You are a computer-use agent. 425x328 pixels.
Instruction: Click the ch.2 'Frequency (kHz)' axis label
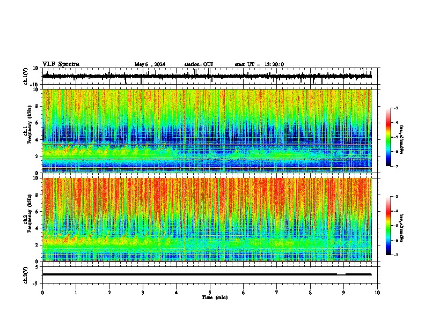(30, 213)
